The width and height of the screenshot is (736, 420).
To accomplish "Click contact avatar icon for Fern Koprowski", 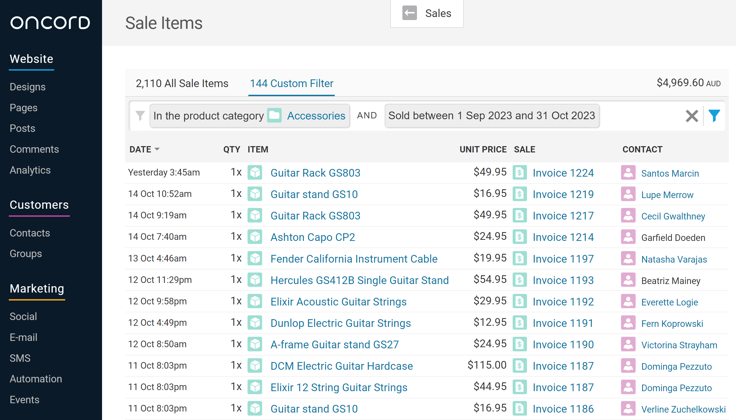I will 628,323.
